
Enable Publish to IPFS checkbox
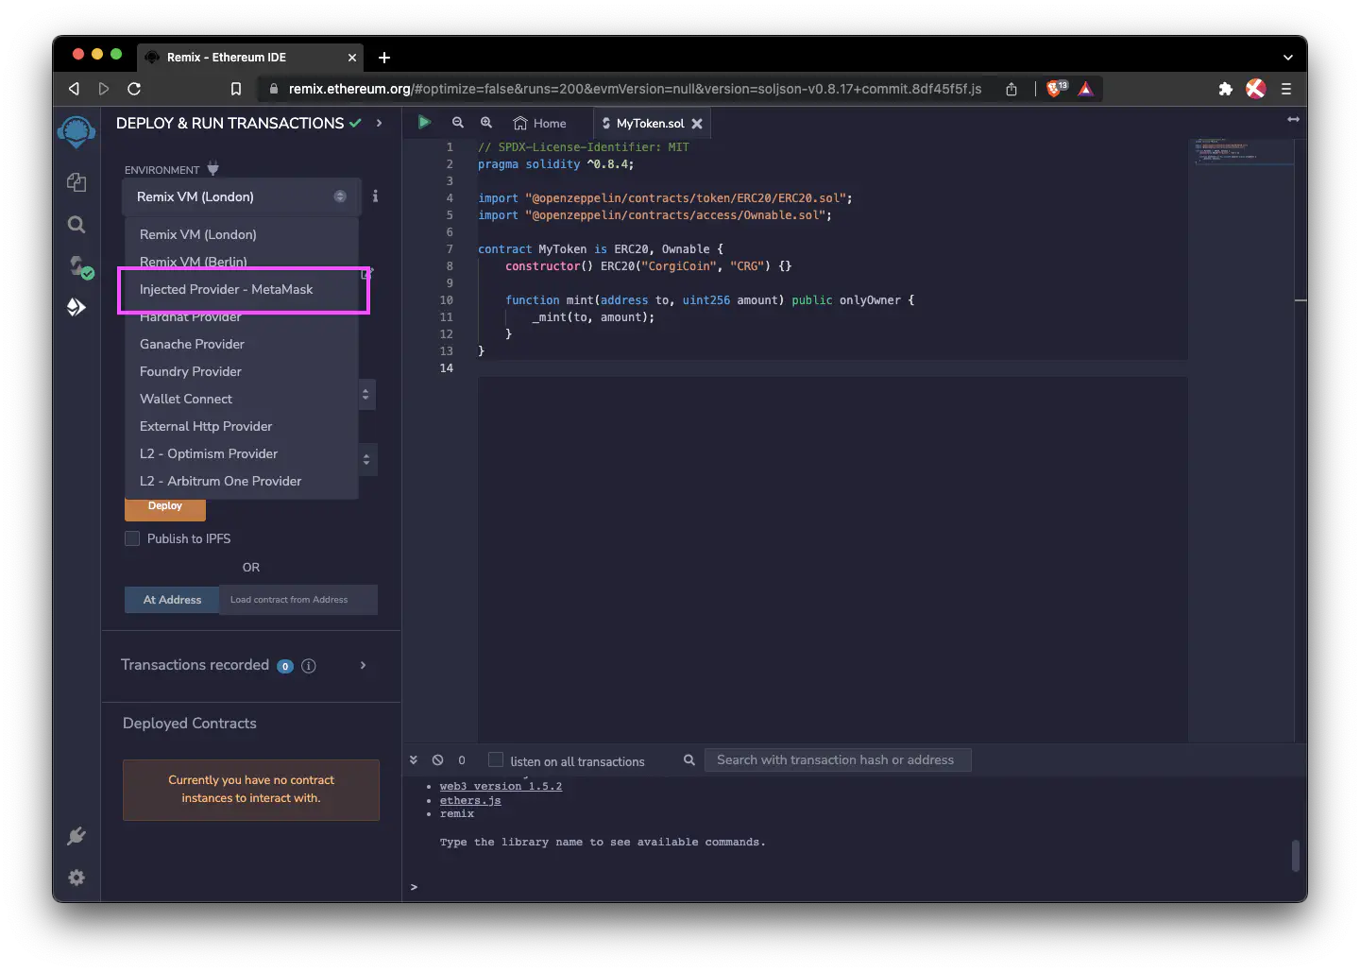[132, 538]
